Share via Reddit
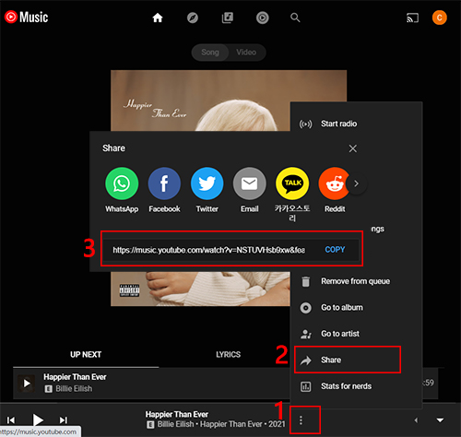Image resolution: width=461 pixels, height=437 pixels. pyautogui.click(x=335, y=190)
